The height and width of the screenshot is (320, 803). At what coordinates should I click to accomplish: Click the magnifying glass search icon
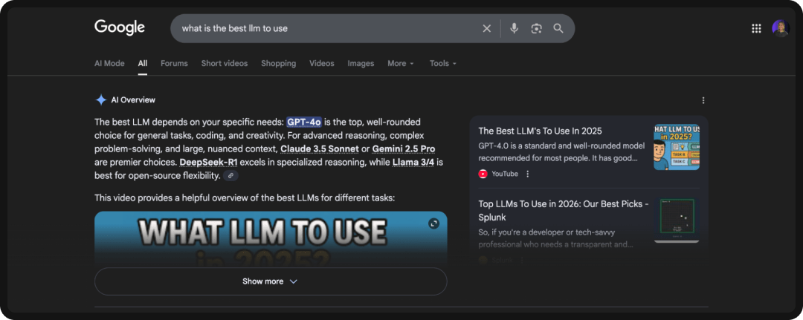(x=558, y=29)
